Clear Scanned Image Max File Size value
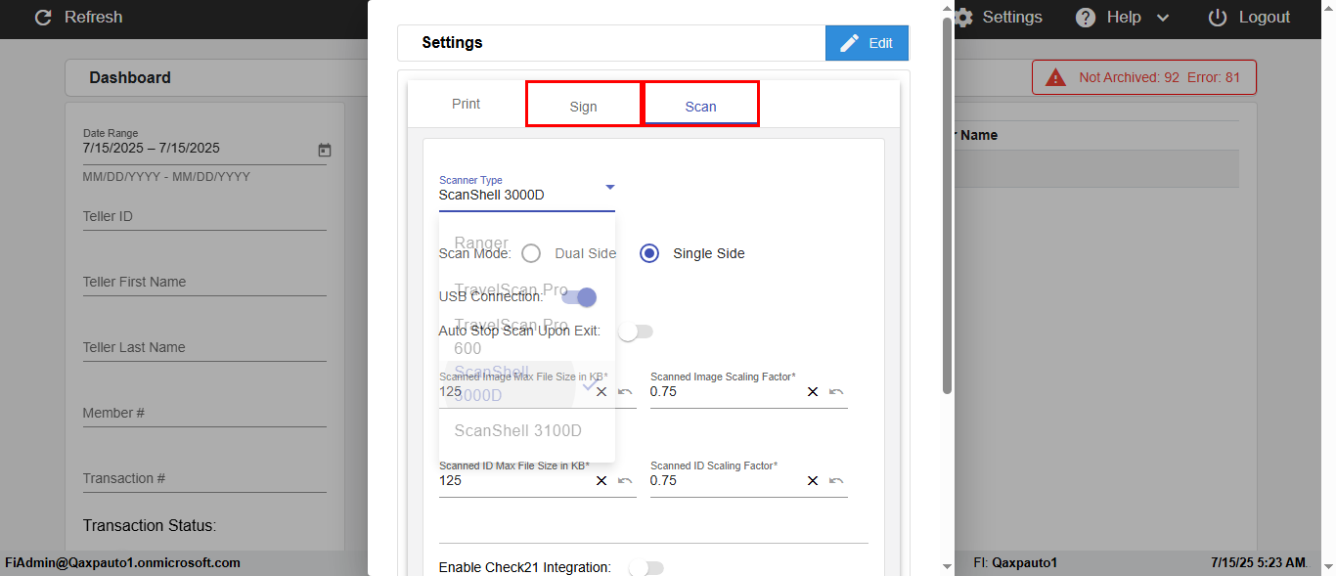 point(601,391)
